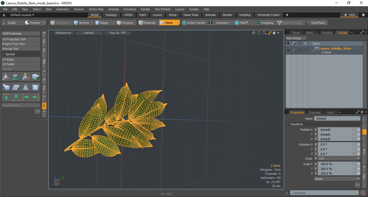Toggle render camera for Laurus_Nobilis_Stem group
The height and width of the screenshot is (197, 368).
[294, 50]
